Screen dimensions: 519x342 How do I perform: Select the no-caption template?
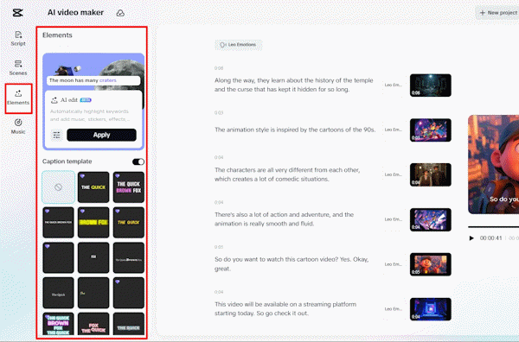coord(58,187)
